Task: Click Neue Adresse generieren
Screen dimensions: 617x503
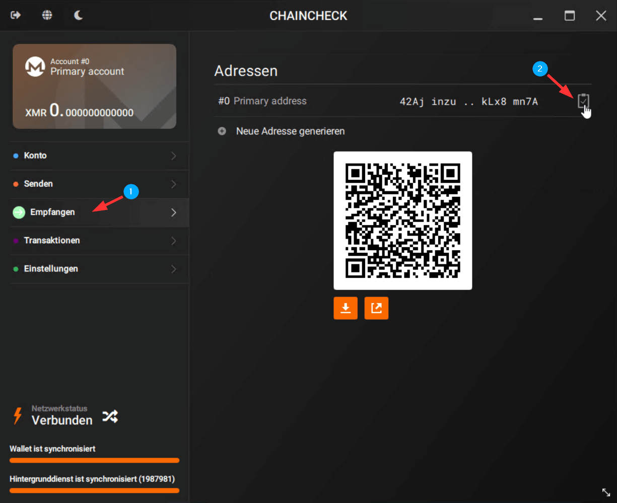Action: 290,131
